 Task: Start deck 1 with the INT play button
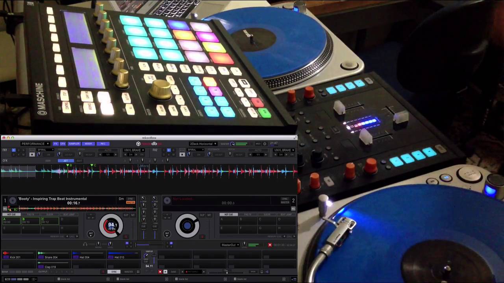pos(91,234)
